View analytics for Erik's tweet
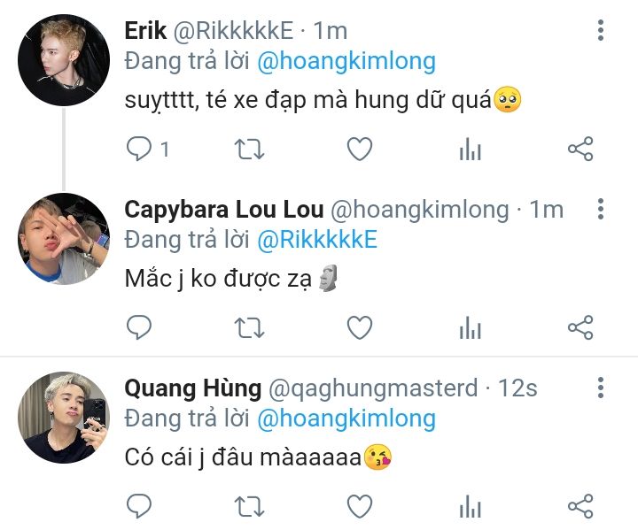Image resolution: width=638 pixels, height=530 pixels. coord(471,149)
